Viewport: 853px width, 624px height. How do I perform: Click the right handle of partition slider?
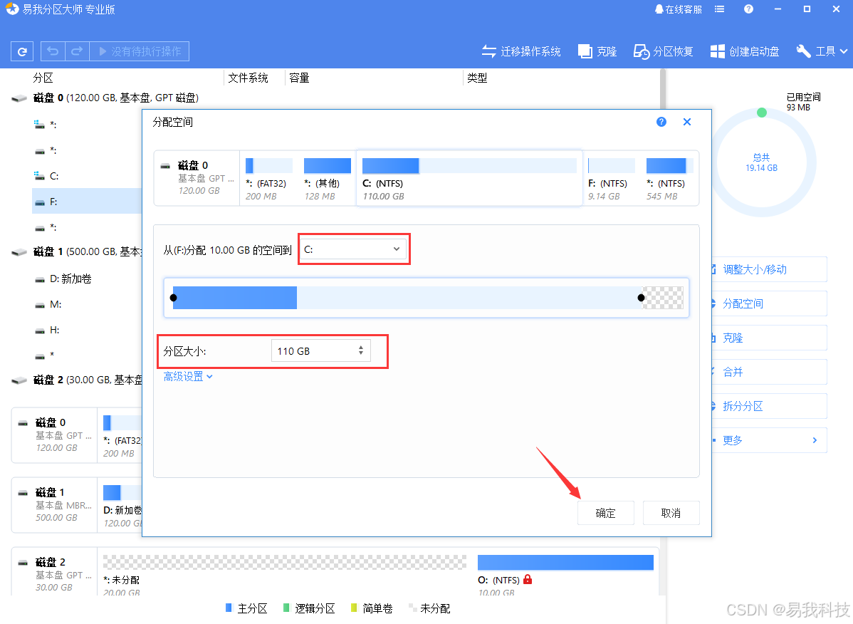[641, 298]
